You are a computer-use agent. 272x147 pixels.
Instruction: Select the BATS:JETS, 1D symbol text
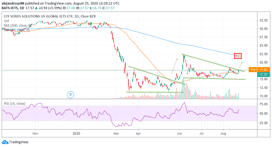(13, 8)
